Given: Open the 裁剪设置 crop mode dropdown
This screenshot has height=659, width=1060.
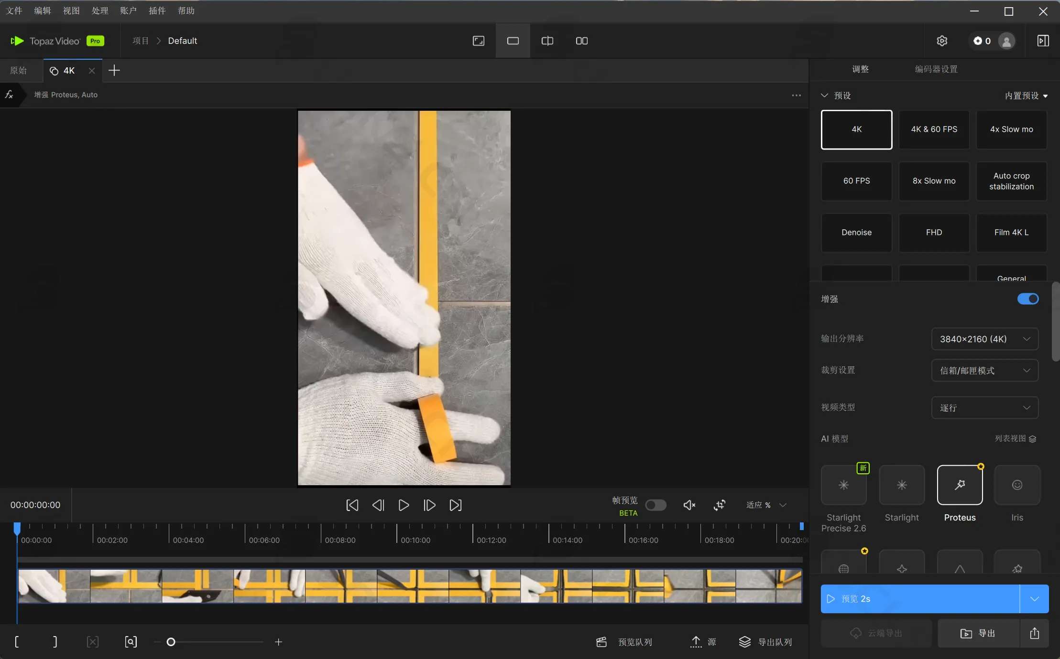Looking at the screenshot, I should coord(984,371).
